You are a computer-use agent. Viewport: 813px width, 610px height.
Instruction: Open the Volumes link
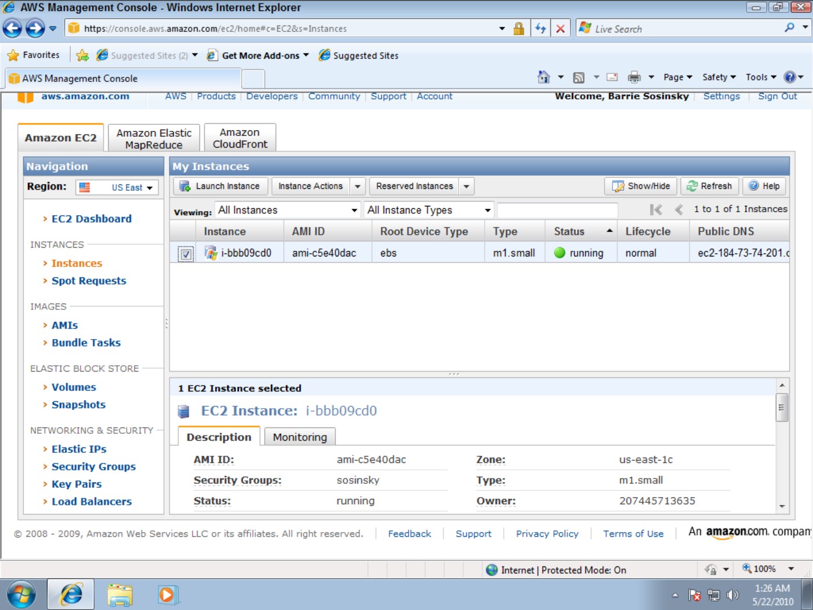pos(74,387)
